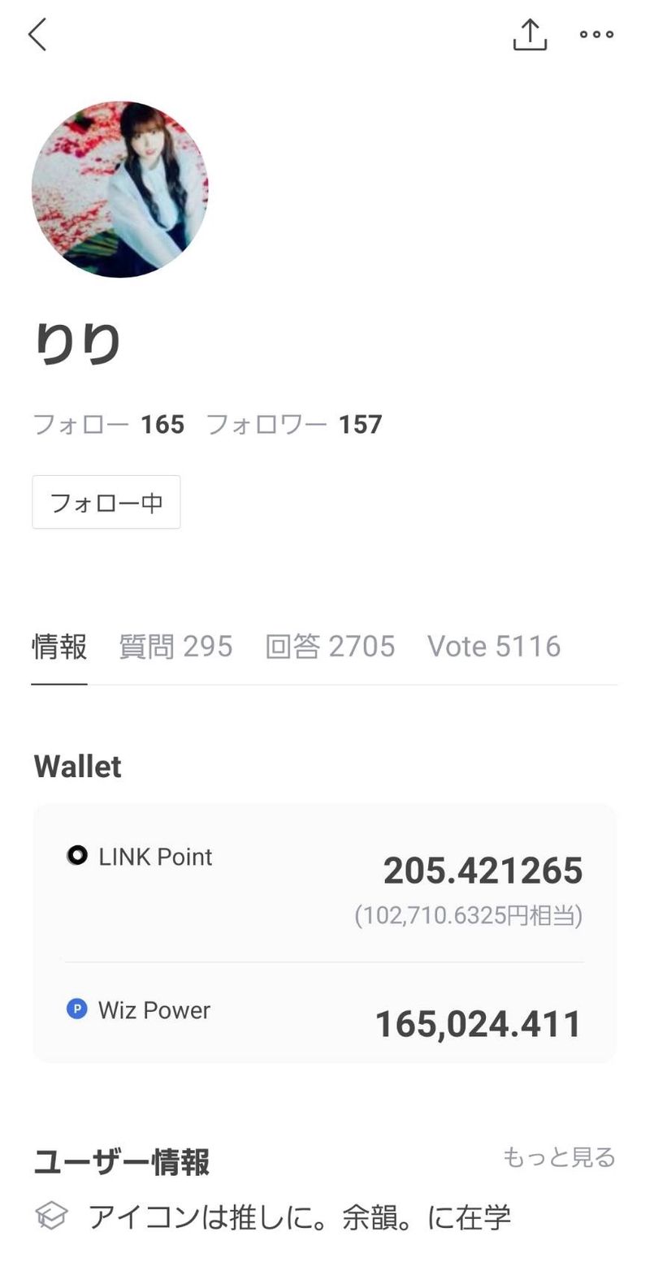Image resolution: width=650 pixels, height=1262 pixels.
Task: Tap the LINK Point coin icon
Action: (77, 855)
